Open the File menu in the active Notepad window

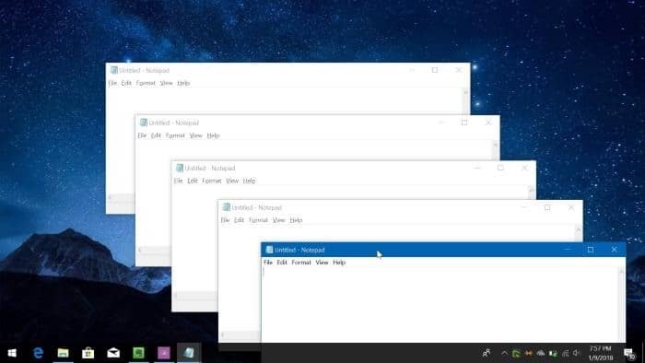[268, 263]
